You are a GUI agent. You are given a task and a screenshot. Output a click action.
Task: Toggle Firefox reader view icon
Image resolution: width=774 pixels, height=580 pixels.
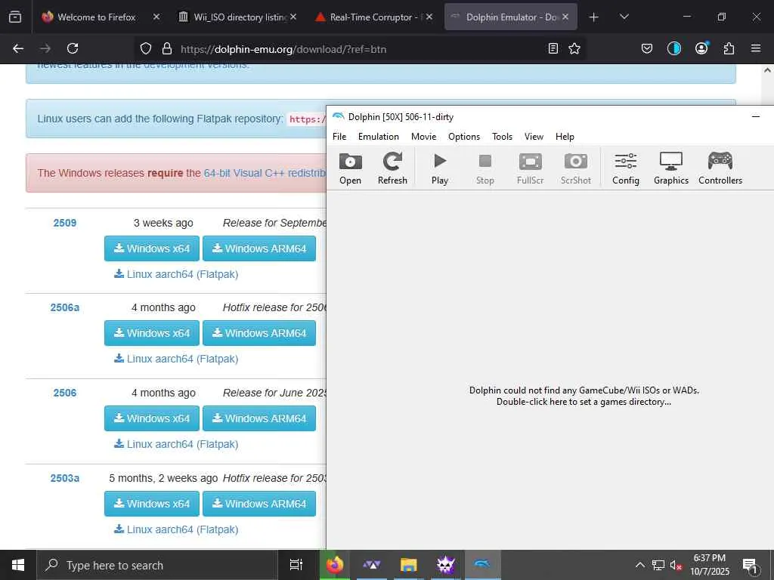553,48
